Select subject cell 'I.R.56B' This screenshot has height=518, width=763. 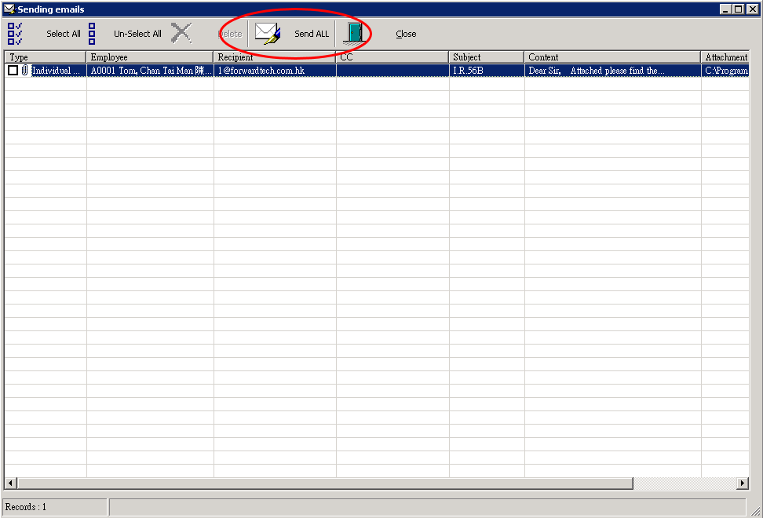487,71
